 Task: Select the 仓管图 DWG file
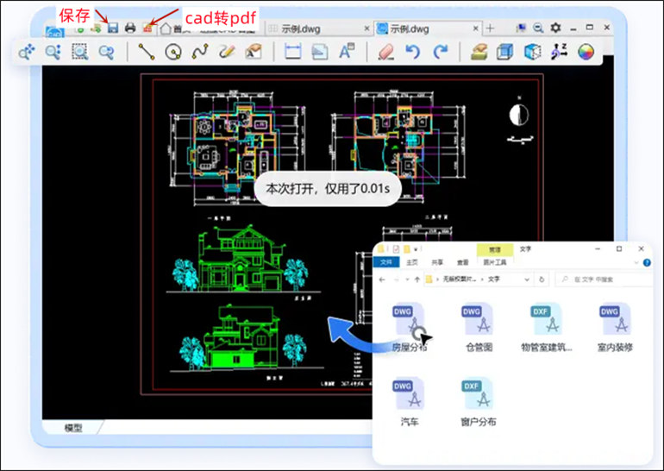tap(479, 328)
